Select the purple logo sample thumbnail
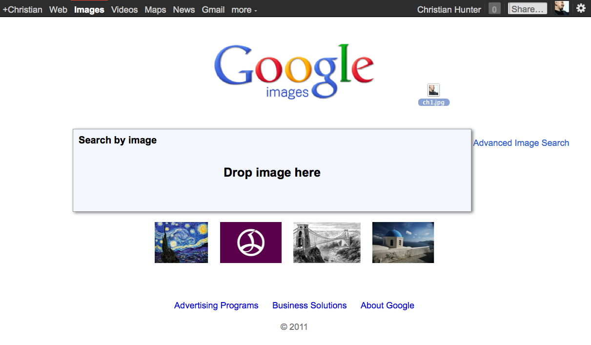The width and height of the screenshot is (591, 345). 251,243
